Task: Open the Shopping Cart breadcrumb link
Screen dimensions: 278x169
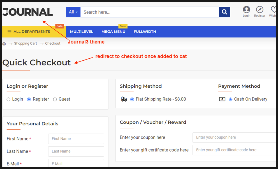Action: [x=25, y=43]
